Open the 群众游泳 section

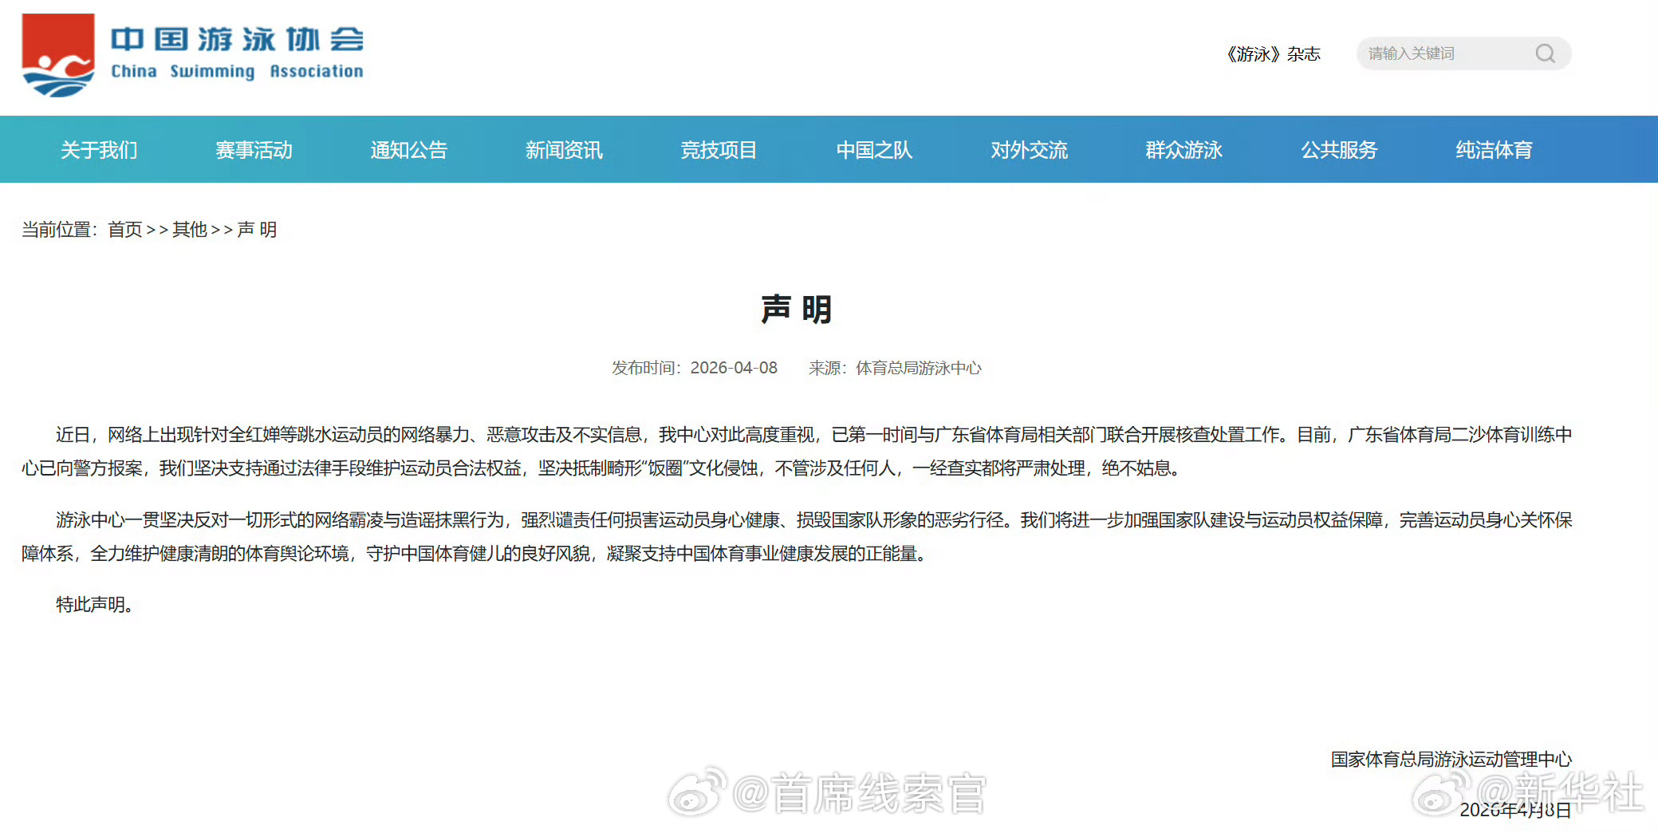[x=1183, y=149]
